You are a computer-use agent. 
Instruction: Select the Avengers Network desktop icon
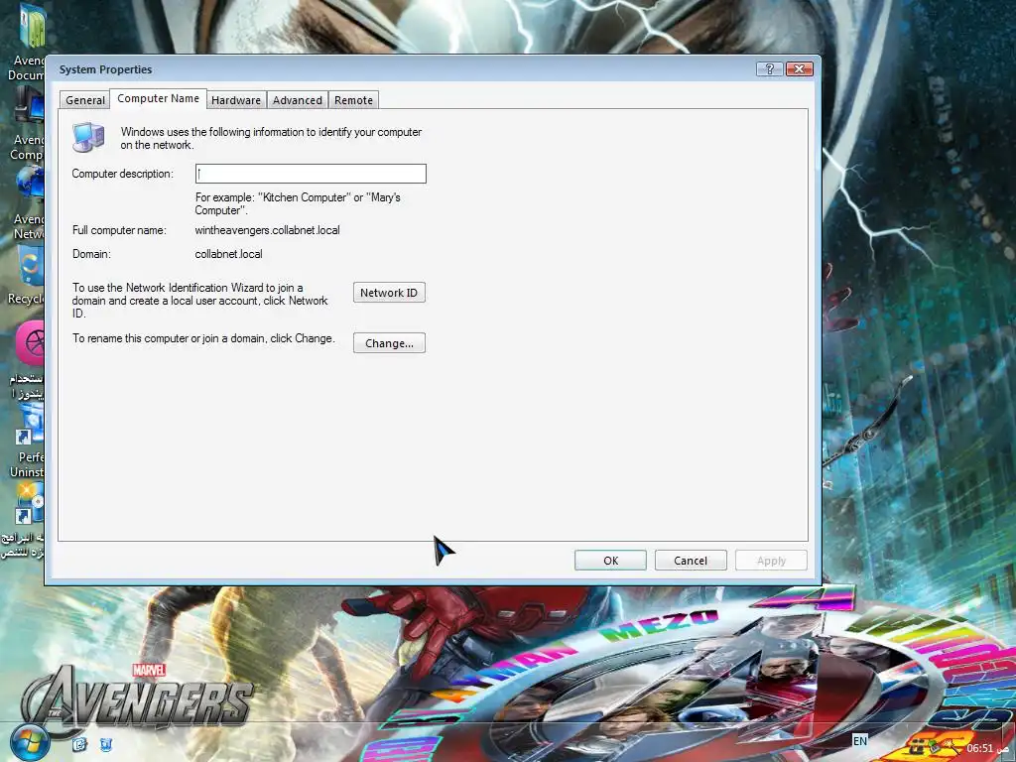coord(29,203)
